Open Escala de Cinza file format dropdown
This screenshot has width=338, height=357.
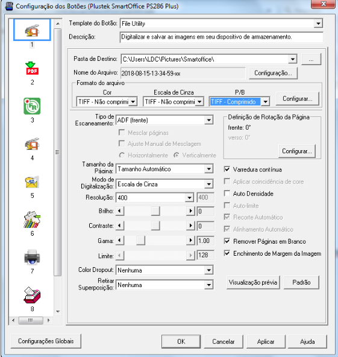(199, 101)
